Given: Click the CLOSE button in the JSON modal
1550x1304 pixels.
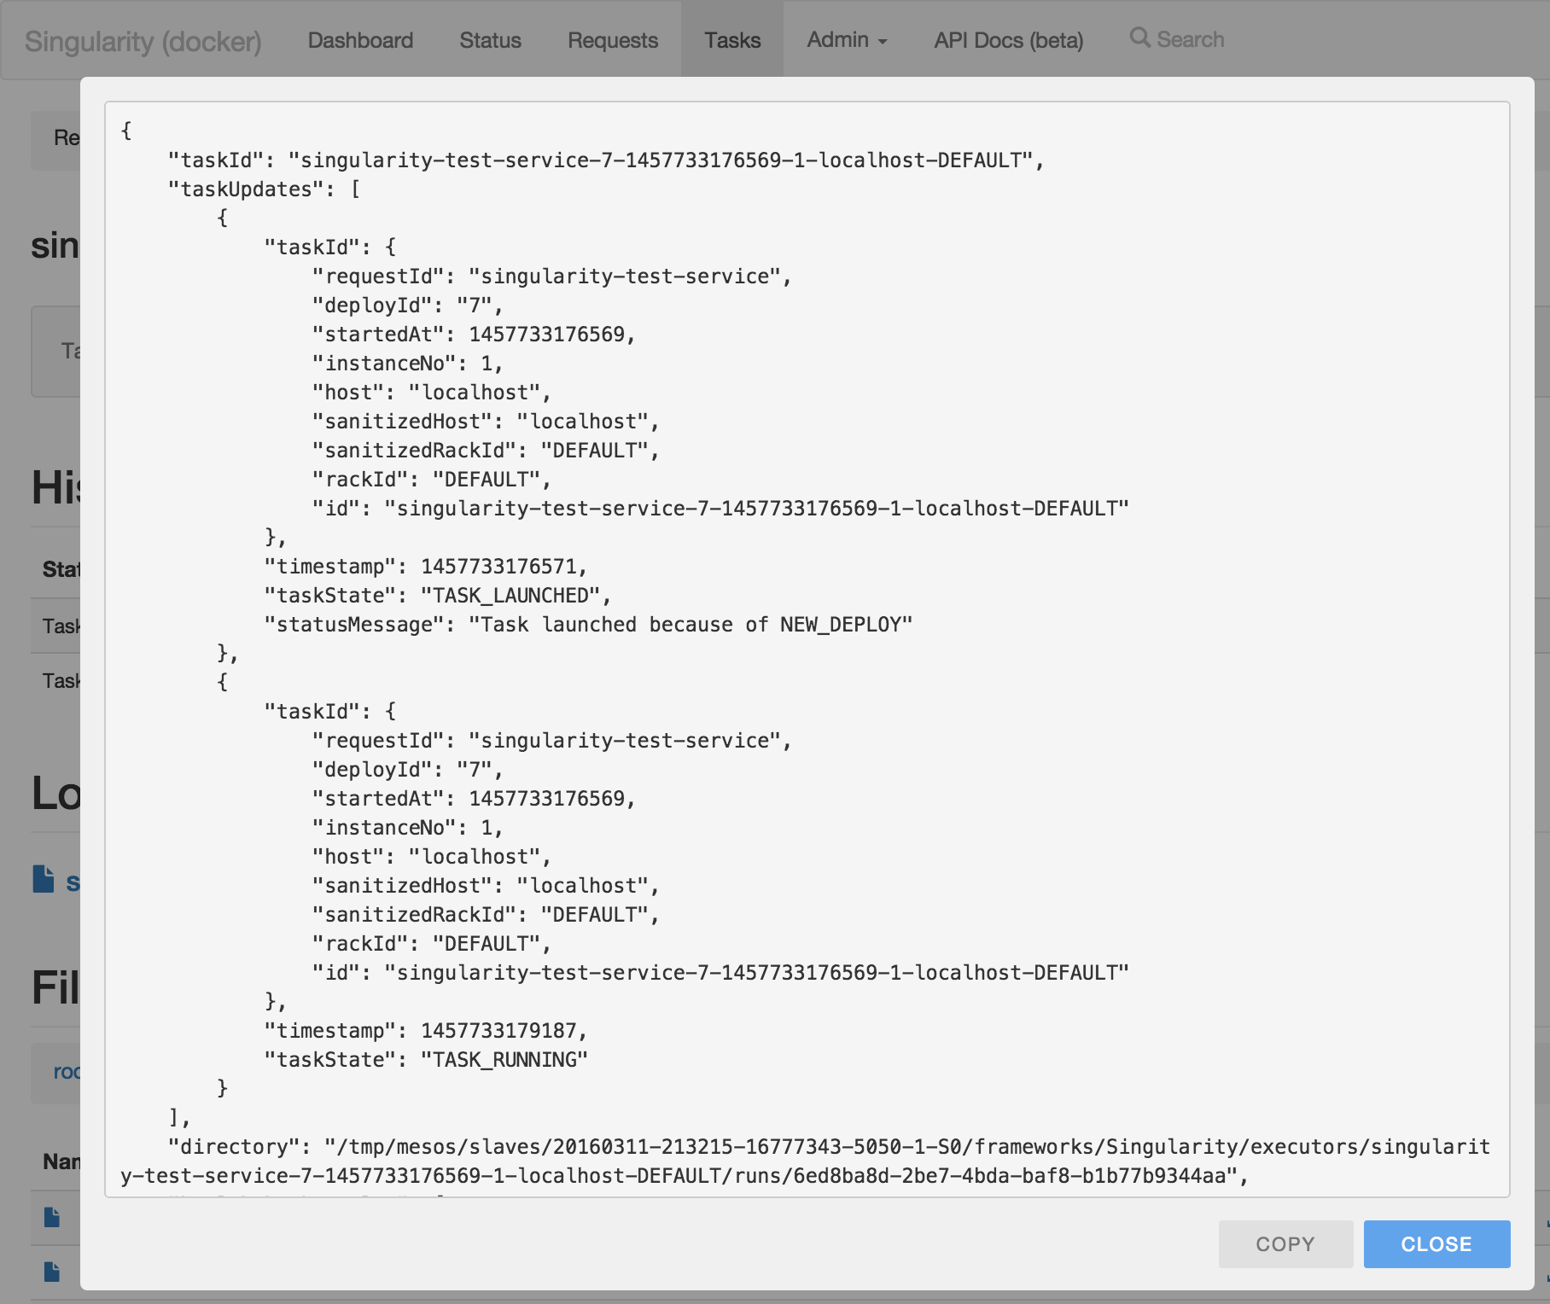Looking at the screenshot, I should pyautogui.click(x=1436, y=1243).
